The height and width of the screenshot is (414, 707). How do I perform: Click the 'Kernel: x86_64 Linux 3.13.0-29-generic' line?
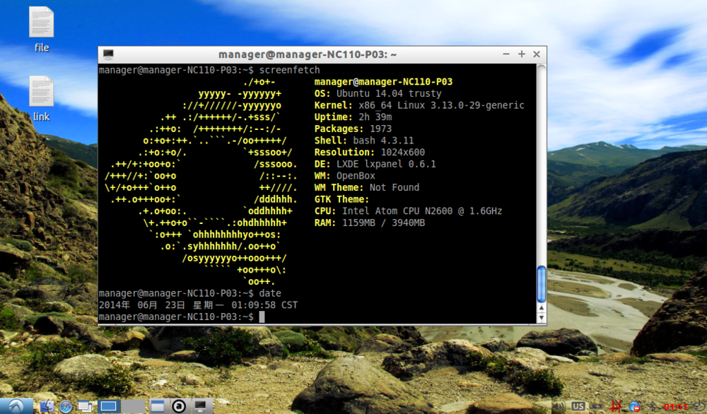coord(419,105)
